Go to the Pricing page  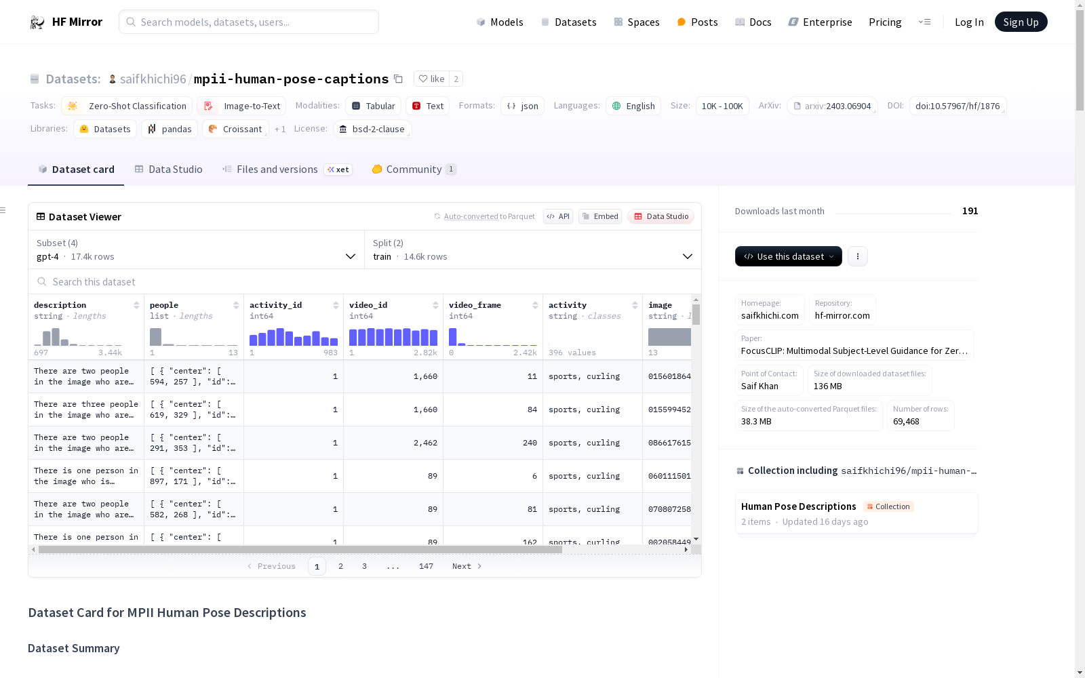click(x=885, y=22)
